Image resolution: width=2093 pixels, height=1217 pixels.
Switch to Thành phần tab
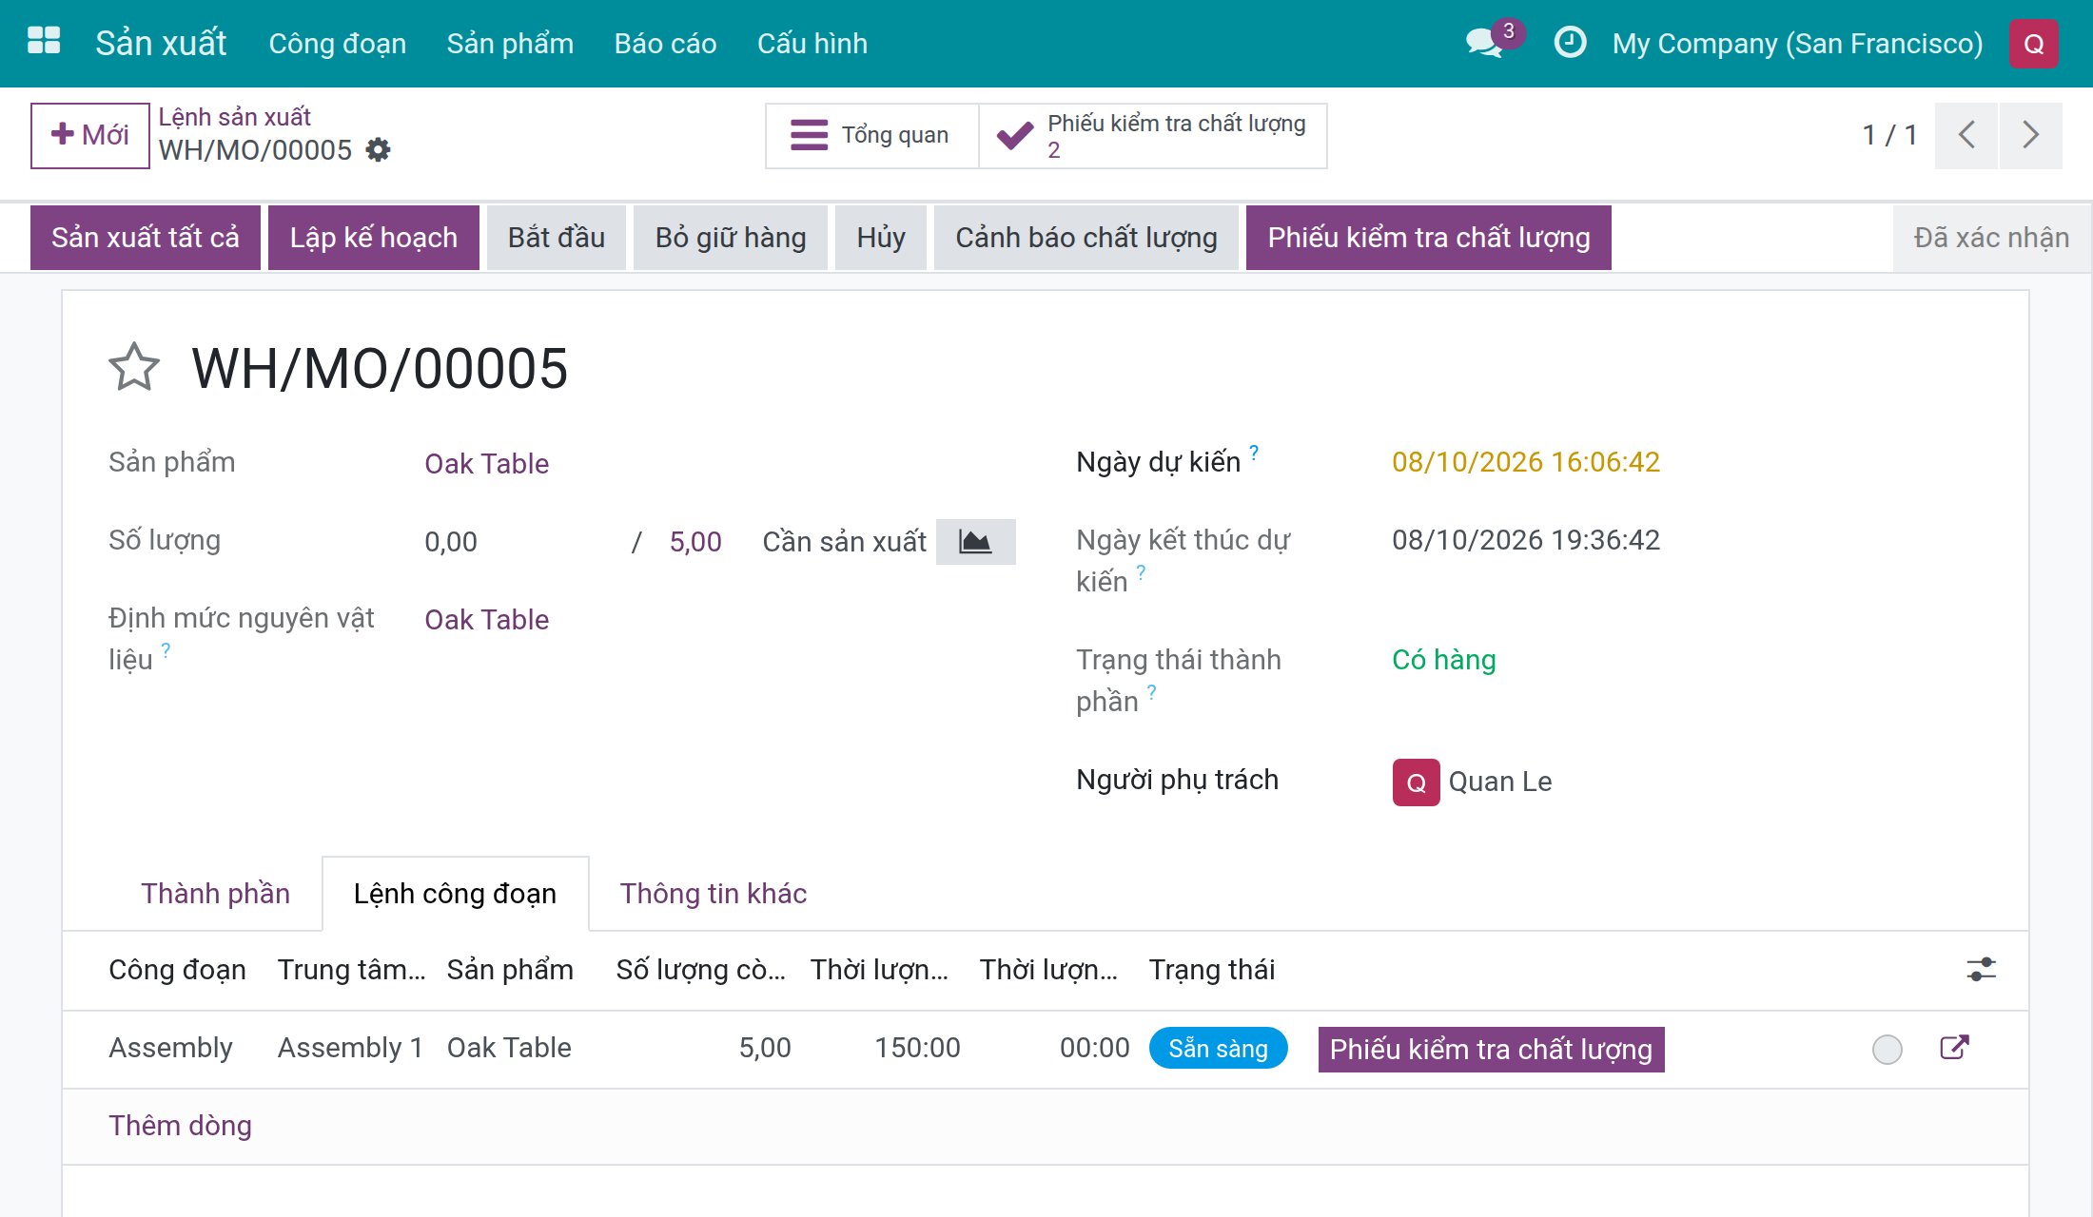point(215,894)
